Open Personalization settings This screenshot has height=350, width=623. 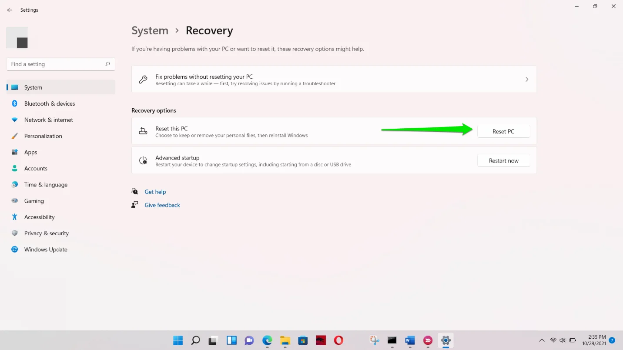(x=61, y=136)
